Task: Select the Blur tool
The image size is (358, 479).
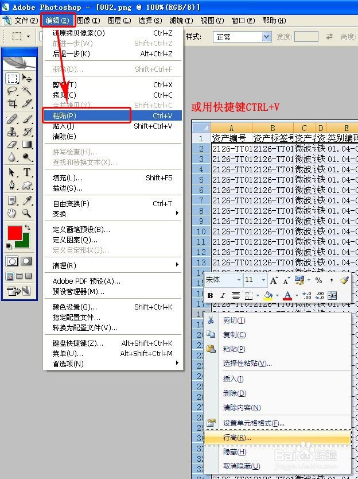Action: click(x=12, y=157)
